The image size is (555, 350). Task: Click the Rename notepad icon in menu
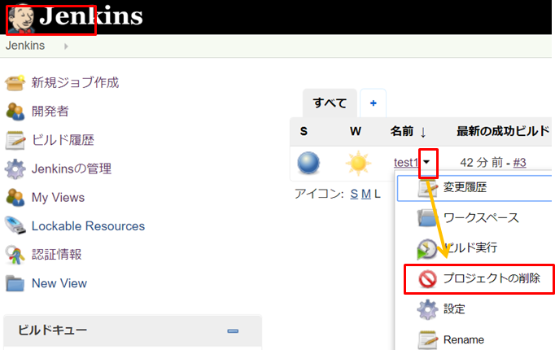coord(427,339)
